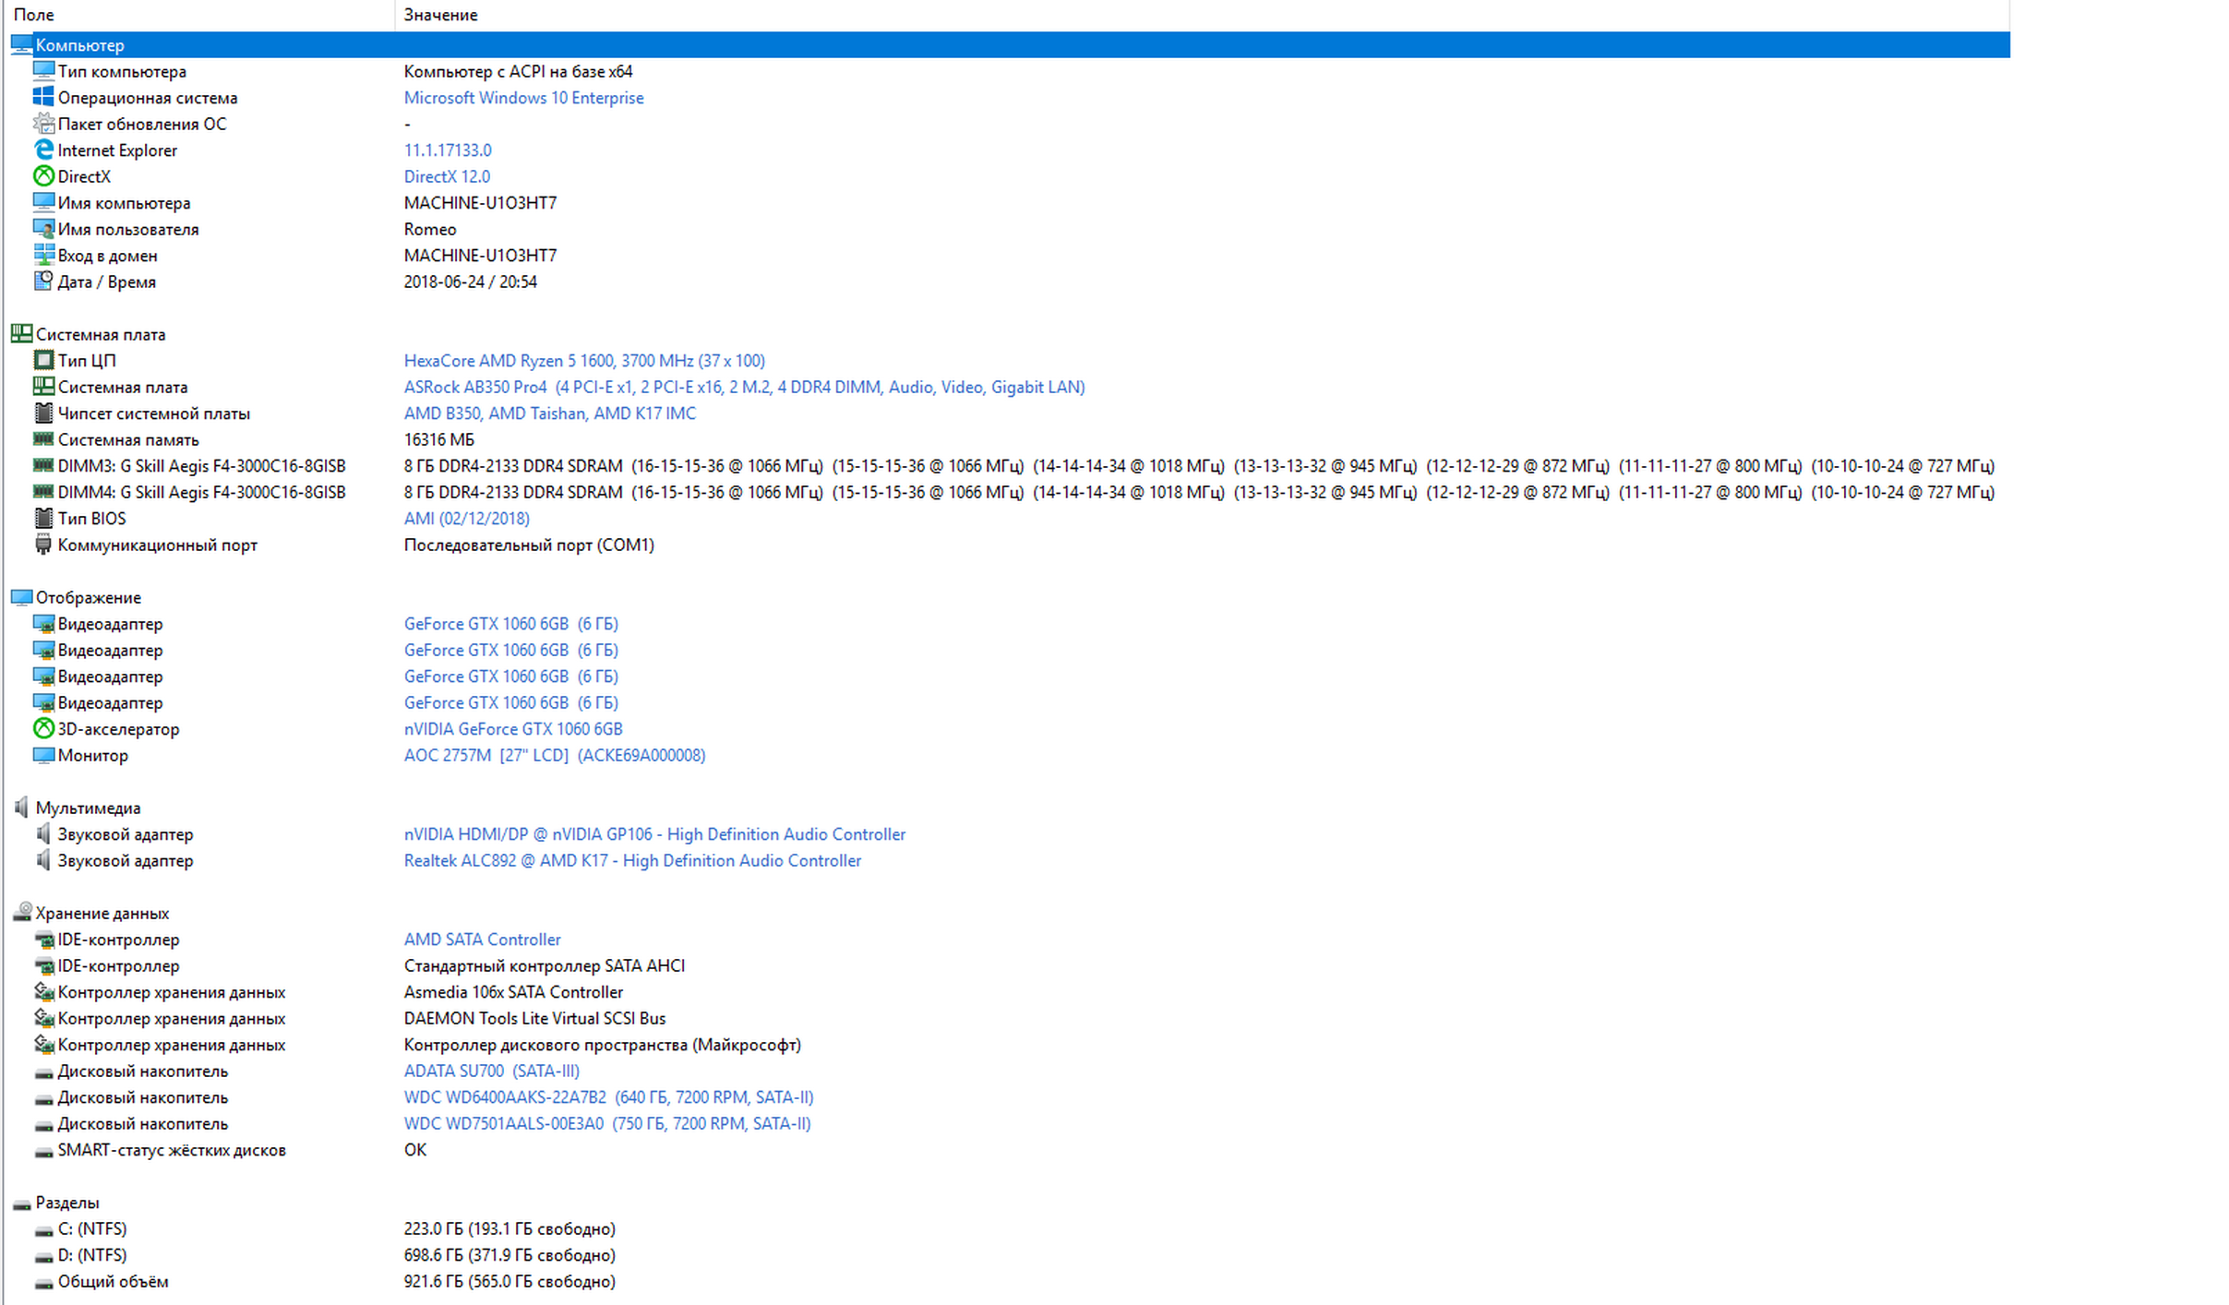Click the Значение column header
This screenshot has height=1305, width=2229.
[440, 15]
